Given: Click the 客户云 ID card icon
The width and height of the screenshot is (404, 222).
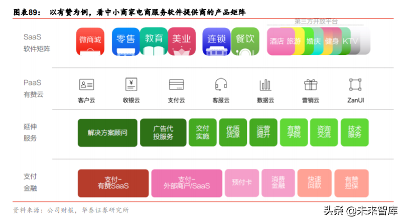Looking at the screenshot, I should tap(86, 84).
